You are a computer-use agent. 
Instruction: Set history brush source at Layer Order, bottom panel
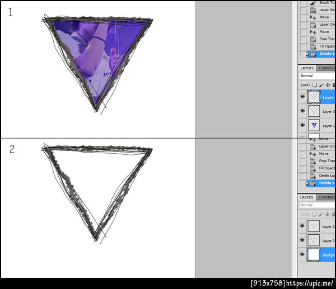click(x=302, y=146)
